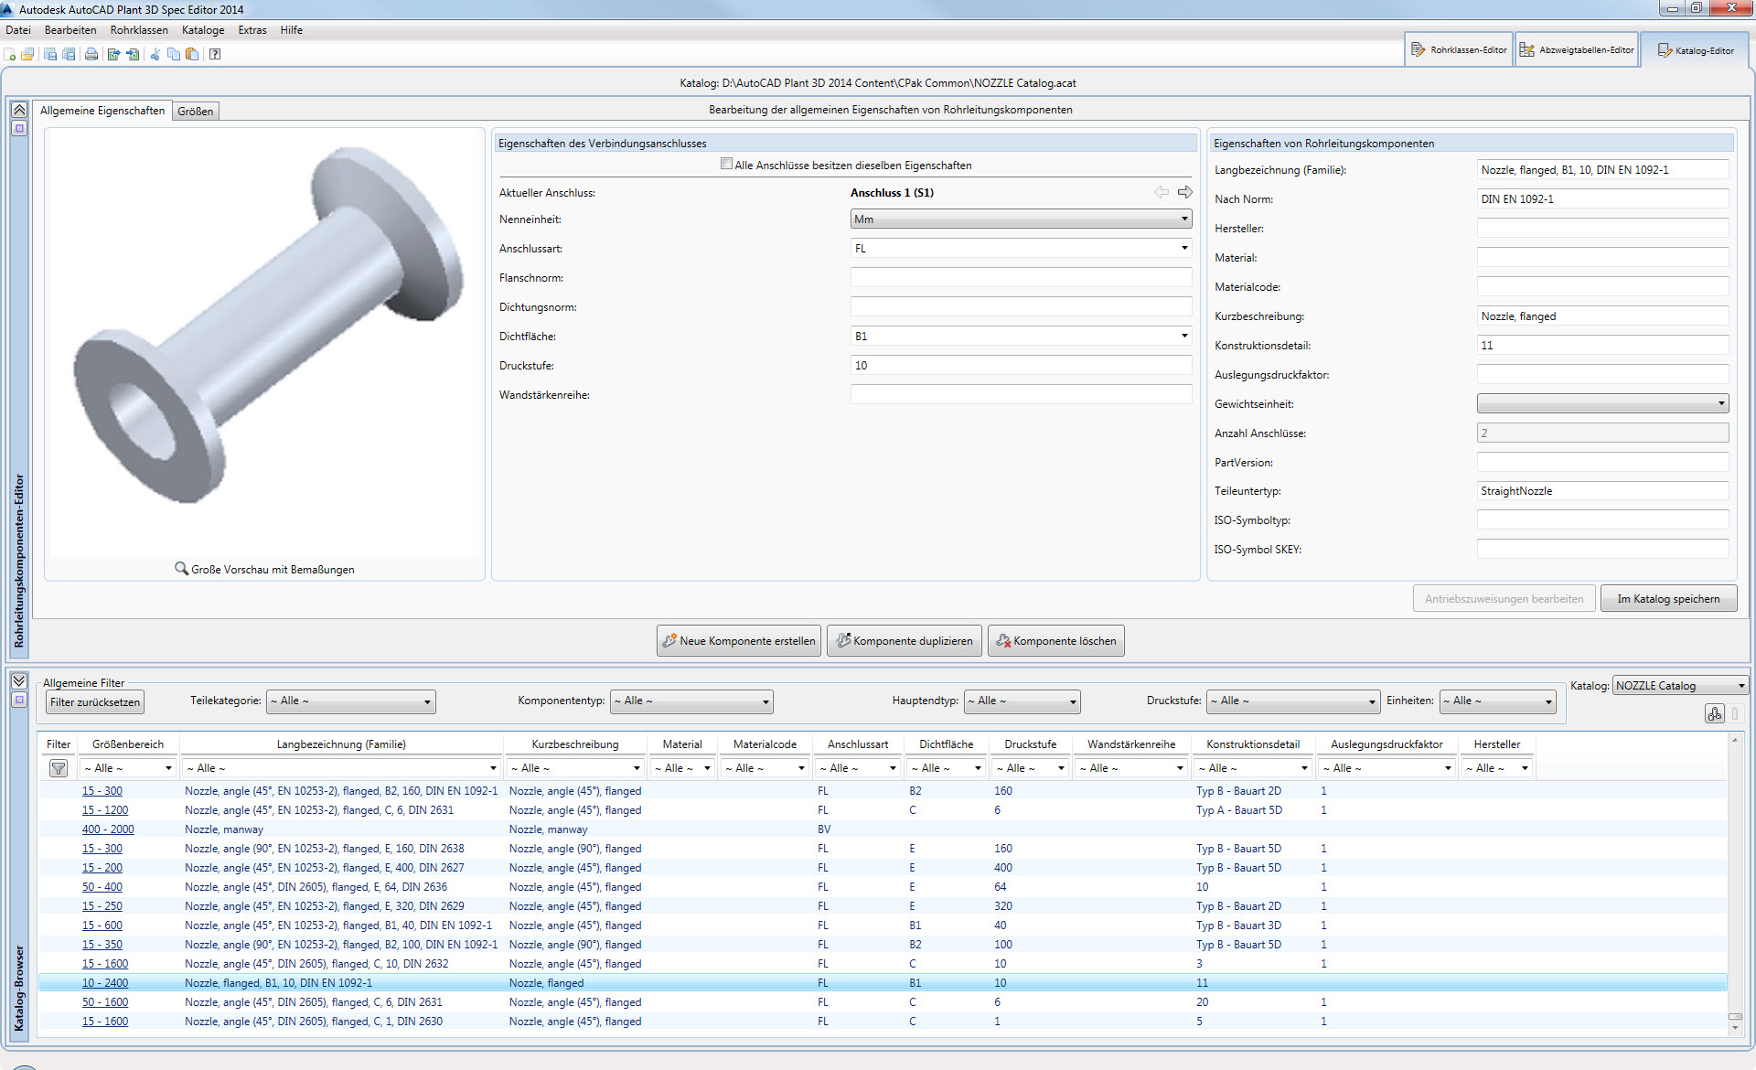Click the cut scissors icon
Viewport: 1756px width, 1070px height.
point(155,54)
